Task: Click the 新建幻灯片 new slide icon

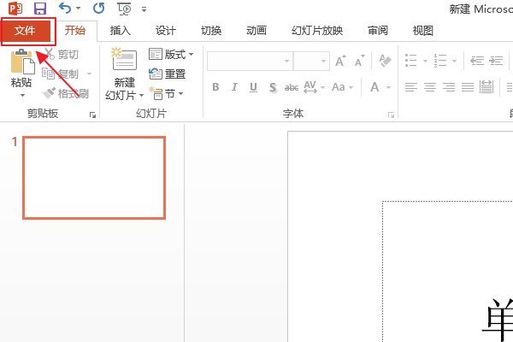Action: pos(124,59)
